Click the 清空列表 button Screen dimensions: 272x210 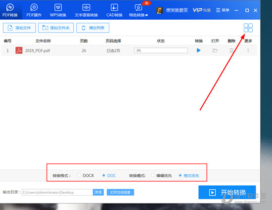pyautogui.click(x=93, y=28)
